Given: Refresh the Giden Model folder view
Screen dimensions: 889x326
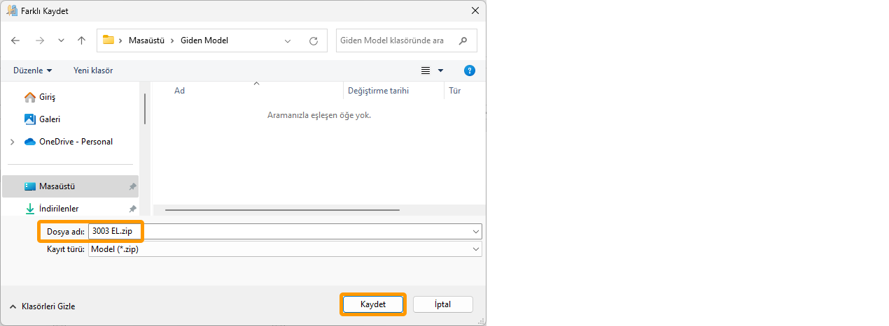Looking at the screenshot, I should pos(314,40).
